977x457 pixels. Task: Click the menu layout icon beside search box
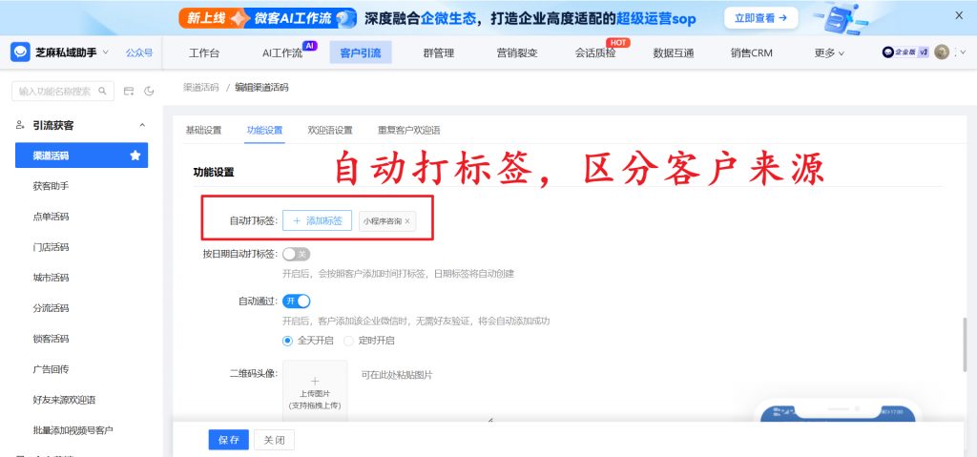click(129, 91)
